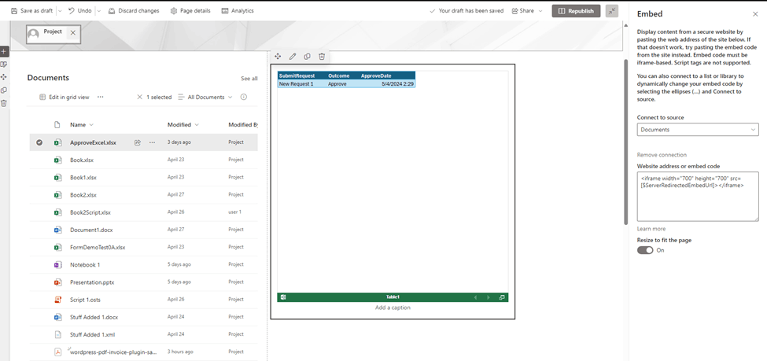Click the Word icon next to Document1.docx
The width and height of the screenshot is (767, 361).
[57, 230]
